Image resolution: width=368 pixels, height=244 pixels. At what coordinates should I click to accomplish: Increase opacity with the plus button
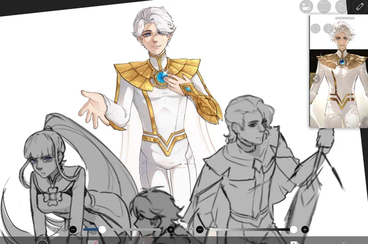click(x=305, y=229)
